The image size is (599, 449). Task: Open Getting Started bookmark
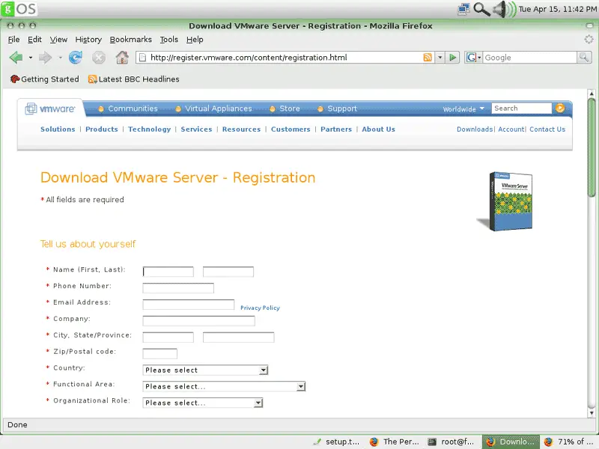point(45,79)
